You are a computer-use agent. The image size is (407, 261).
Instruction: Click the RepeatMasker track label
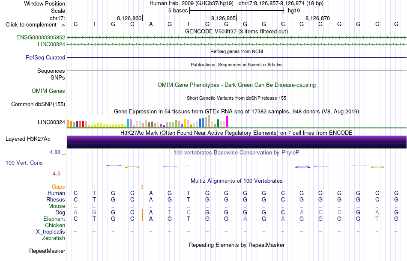pyautogui.click(x=47, y=251)
